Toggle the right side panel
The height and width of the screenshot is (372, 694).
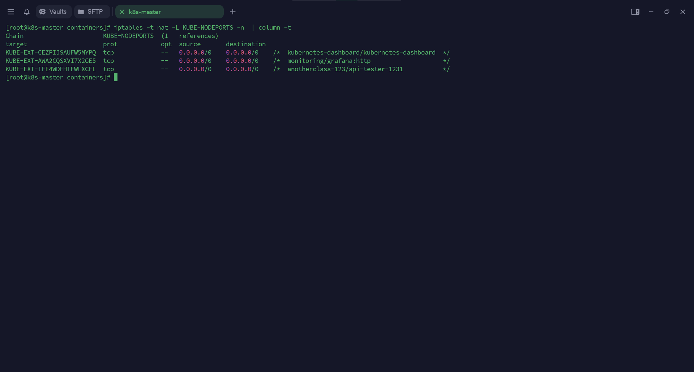[x=635, y=12]
